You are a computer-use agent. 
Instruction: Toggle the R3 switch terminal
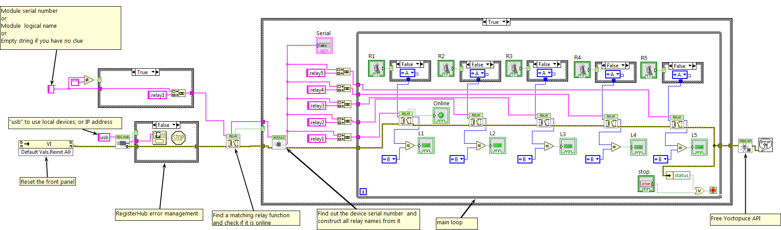point(513,68)
